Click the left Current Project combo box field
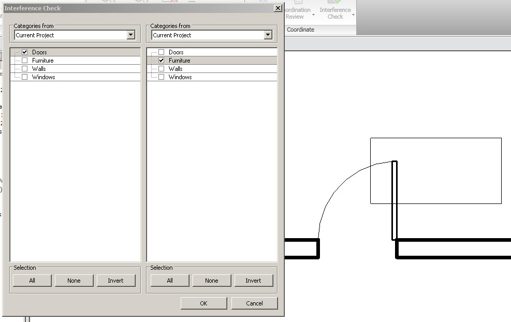This screenshot has height=322, width=511. coord(75,35)
